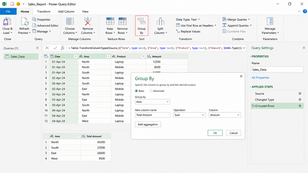The image size is (308, 173).
Task: Close the Group By dialog
Action: point(241,76)
